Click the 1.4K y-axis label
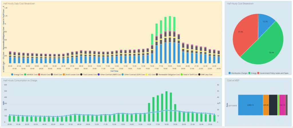This screenshot has height=128, width=293. (6, 8)
